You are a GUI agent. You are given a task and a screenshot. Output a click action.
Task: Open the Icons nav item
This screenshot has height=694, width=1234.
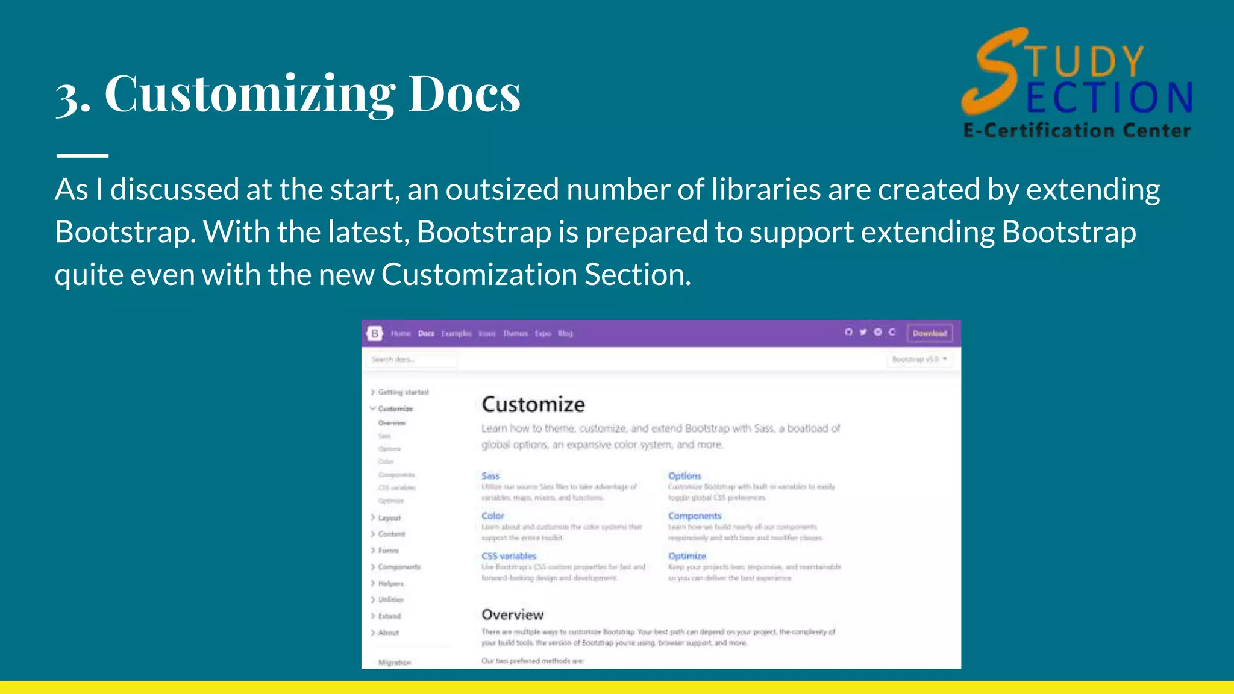487,333
